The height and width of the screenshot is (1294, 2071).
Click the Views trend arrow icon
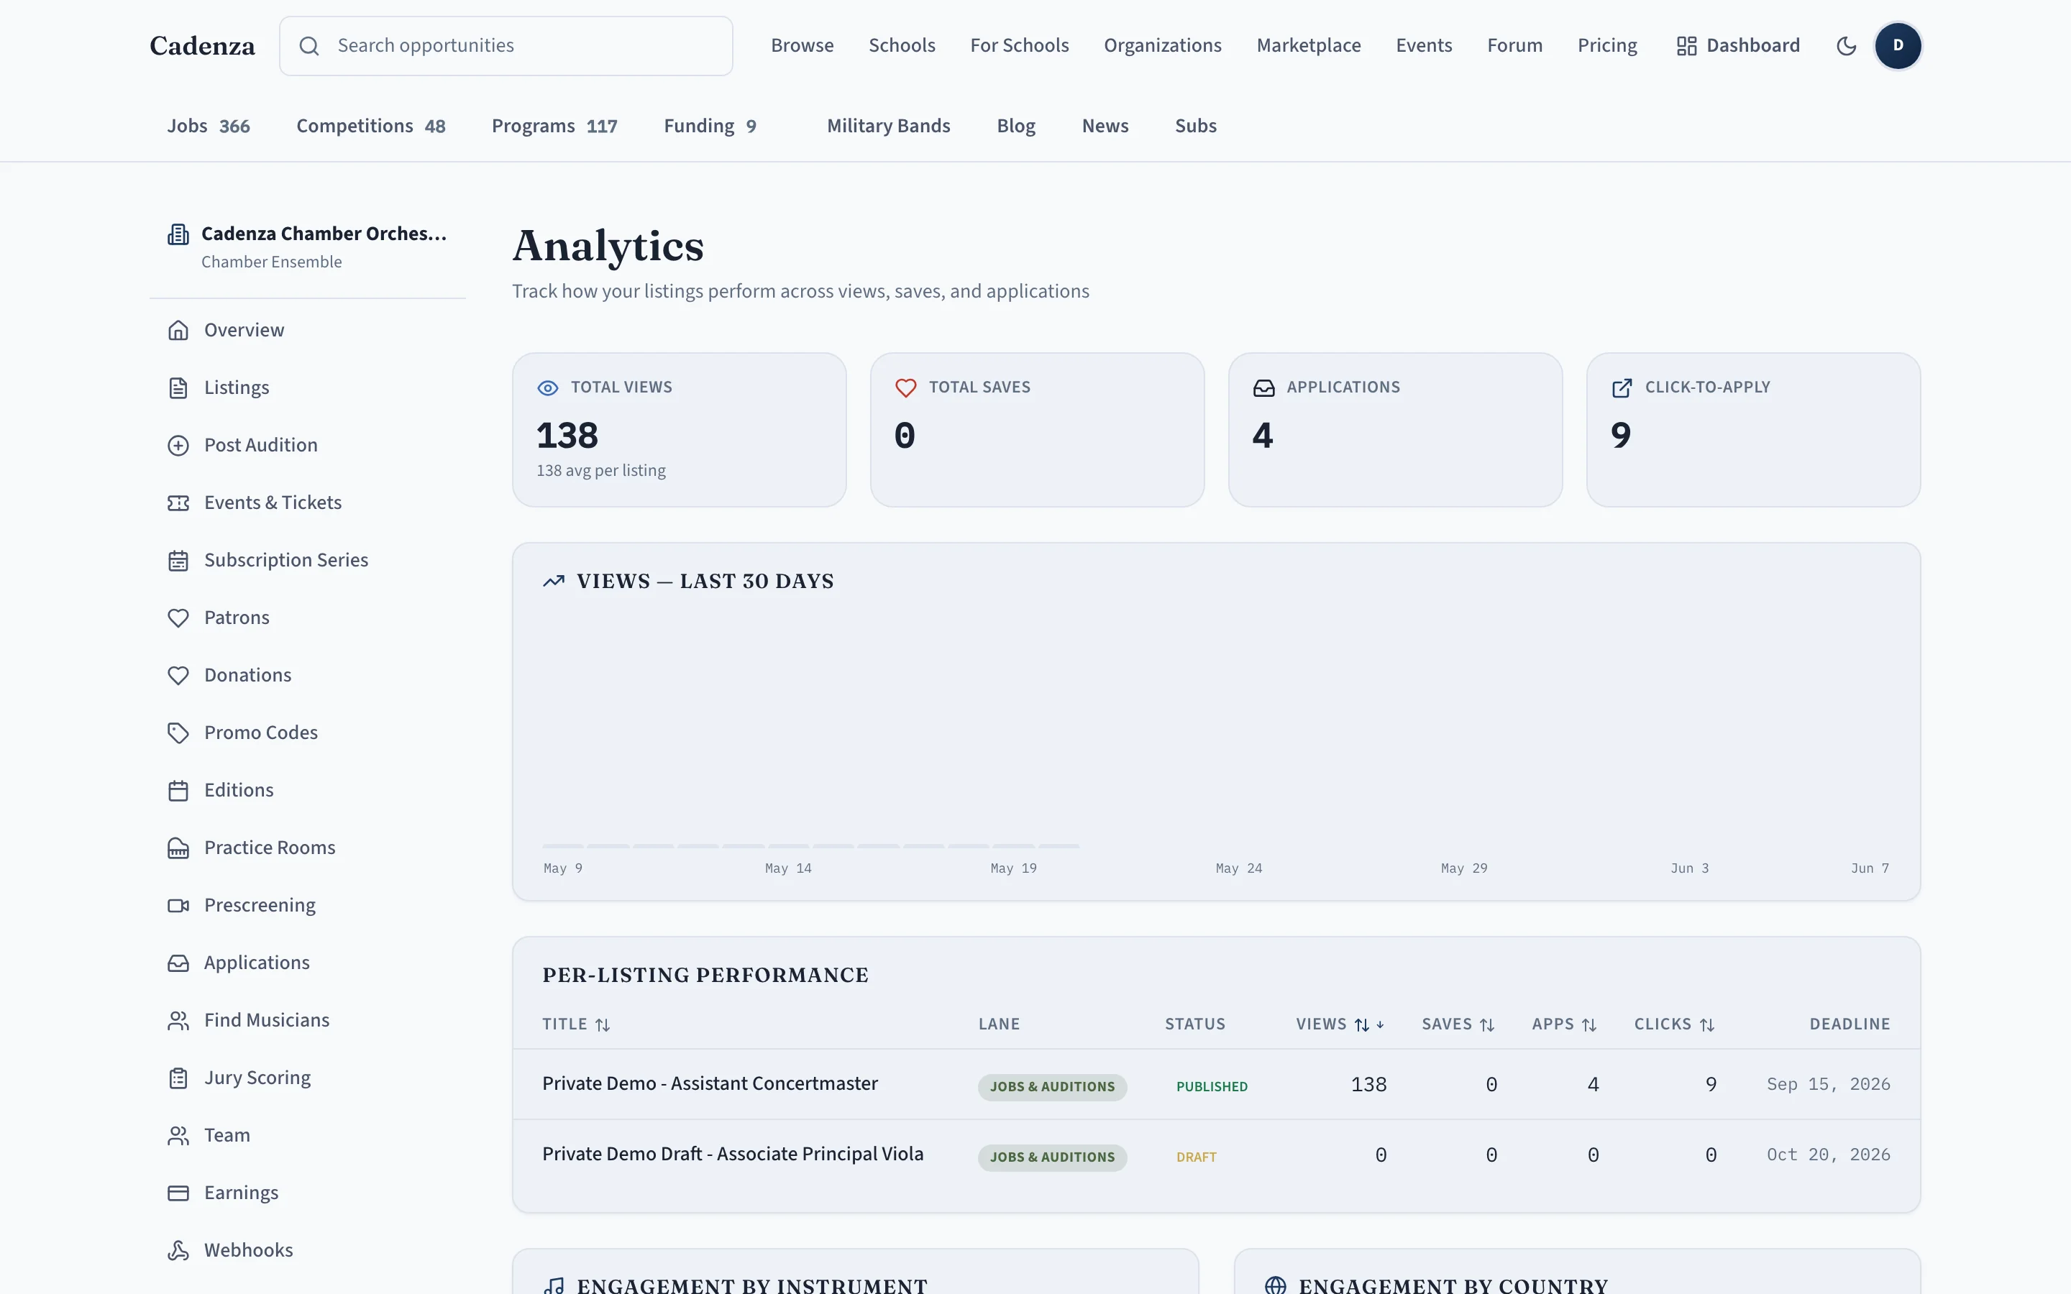[554, 581]
